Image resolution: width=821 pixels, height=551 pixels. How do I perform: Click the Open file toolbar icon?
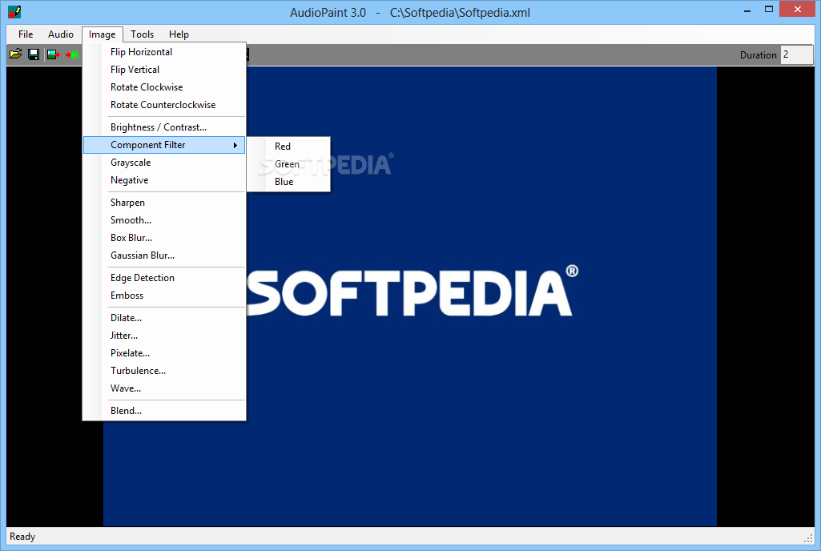click(x=16, y=54)
